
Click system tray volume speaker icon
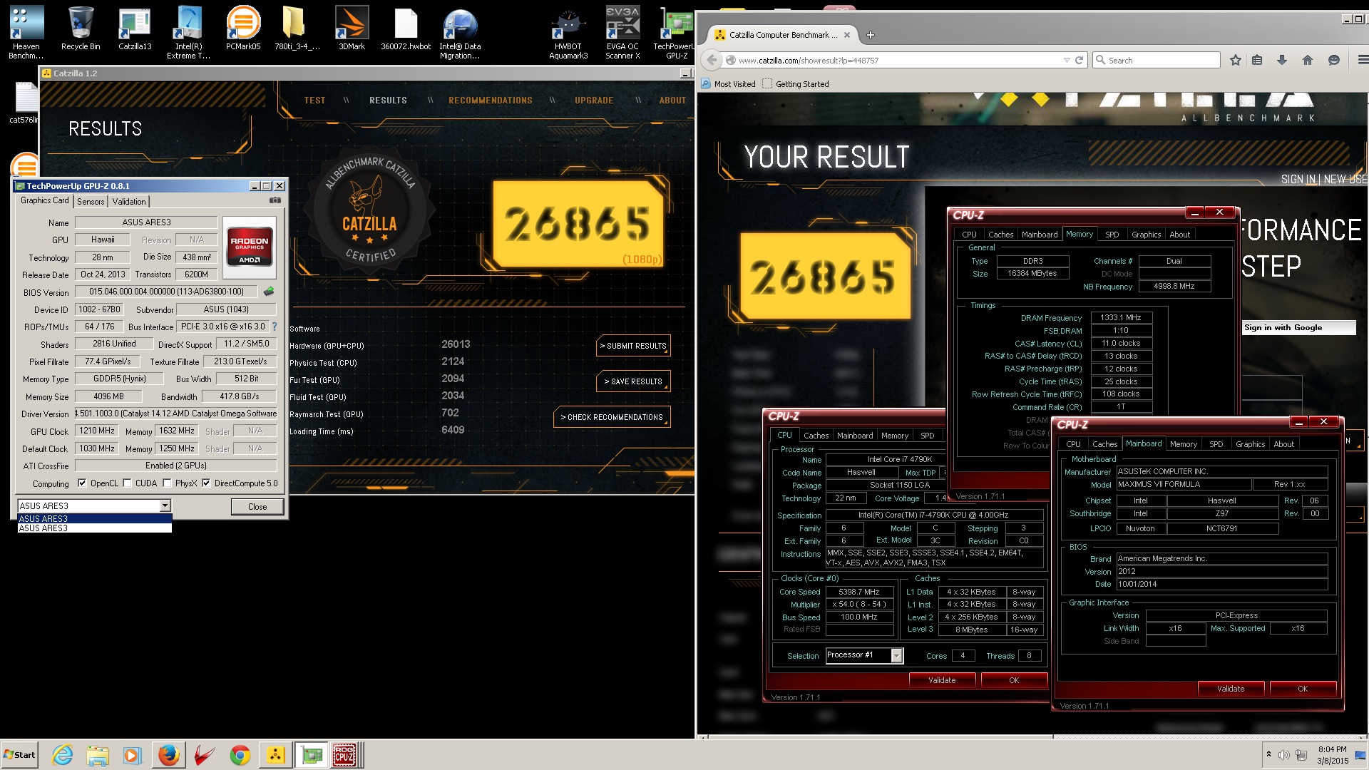[1283, 755]
